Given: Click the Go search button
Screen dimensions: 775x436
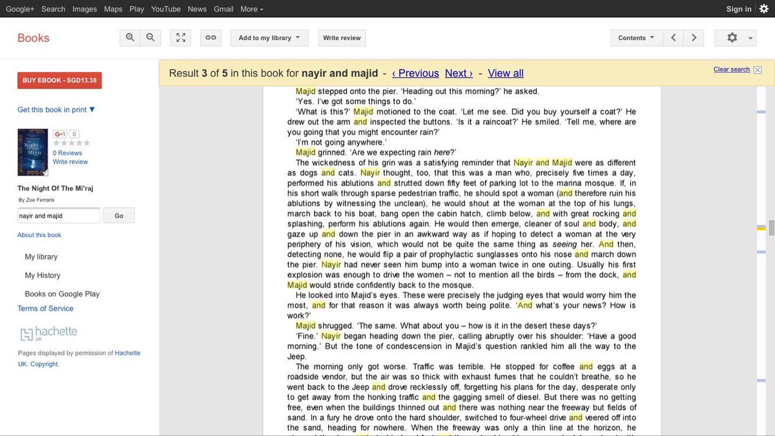Looking at the screenshot, I should (x=119, y=215).
